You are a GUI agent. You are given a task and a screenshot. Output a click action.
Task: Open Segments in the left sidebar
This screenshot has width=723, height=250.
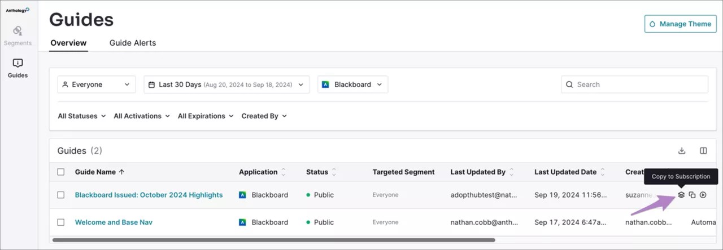(x=18, y=35)
